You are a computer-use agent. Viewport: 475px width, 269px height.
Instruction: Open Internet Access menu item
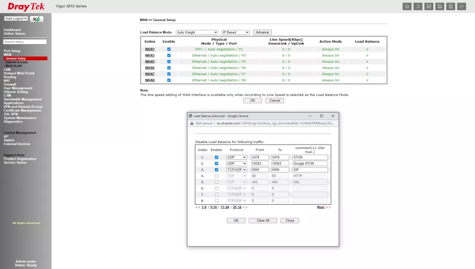coord(16,62)
